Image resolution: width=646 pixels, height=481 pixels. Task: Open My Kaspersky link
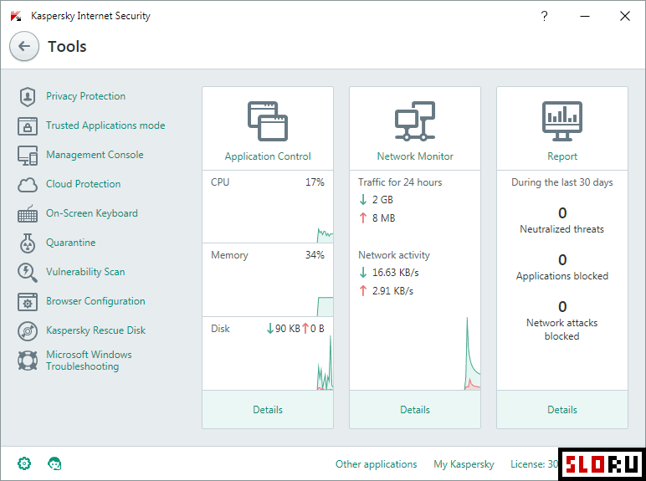point(464,464)
